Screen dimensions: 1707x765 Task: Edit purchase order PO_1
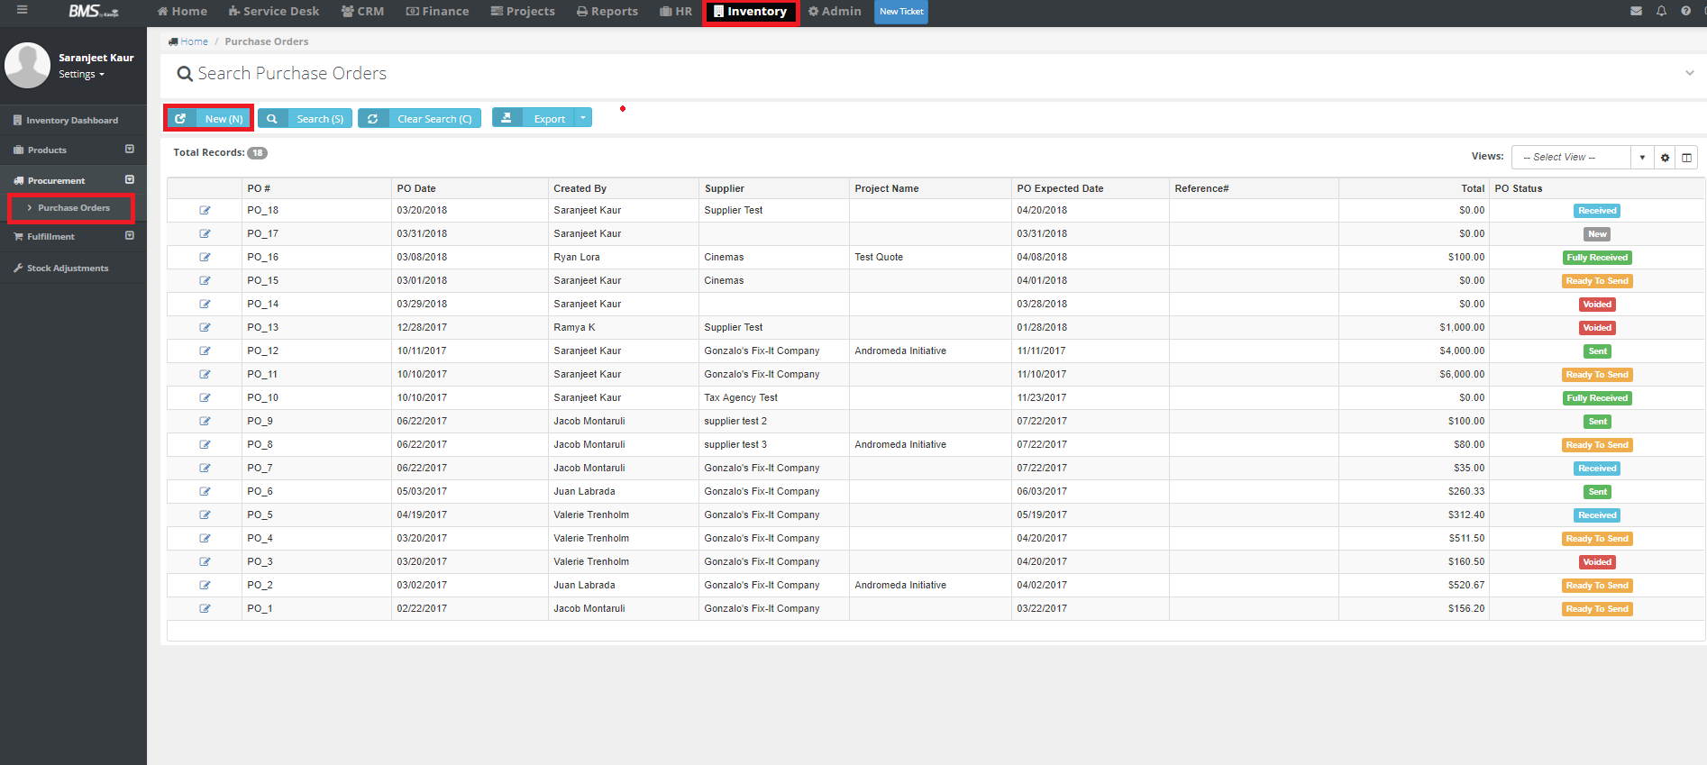coord(205,608)
